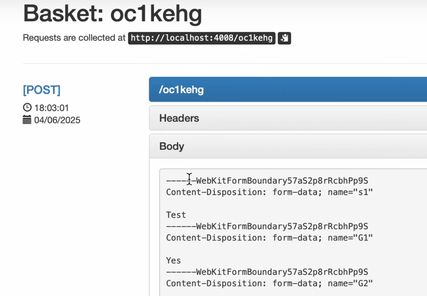The image size is (427, 296).
Task: Click the "Basket: oc1kehg" page title
Action: 112,14
